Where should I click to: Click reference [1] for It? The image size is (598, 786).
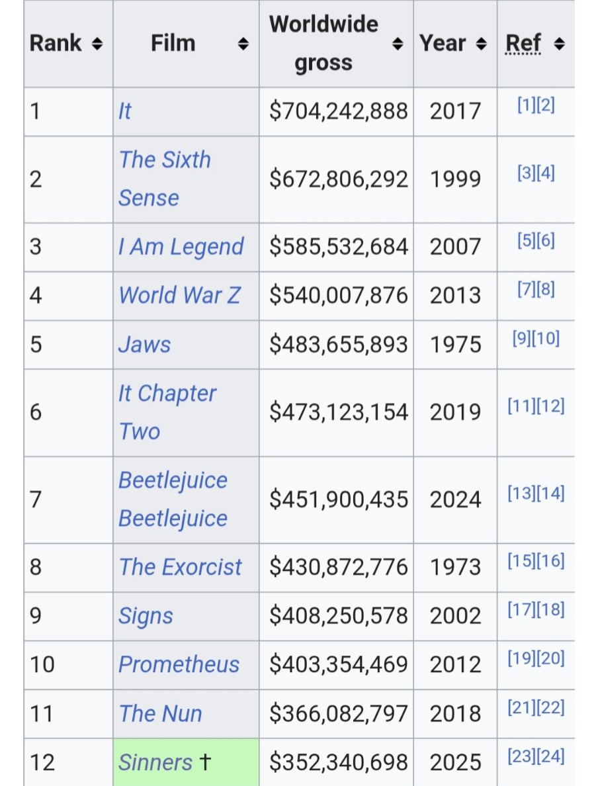pos(527,105)
